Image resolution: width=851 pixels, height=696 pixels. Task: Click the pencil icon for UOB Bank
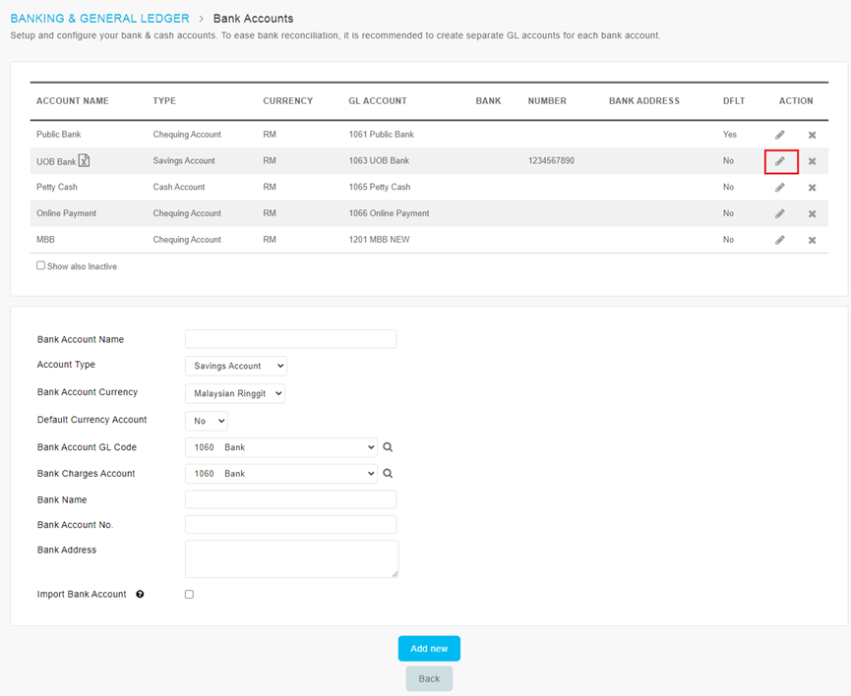pyautogui.click(x=779, y=161)
